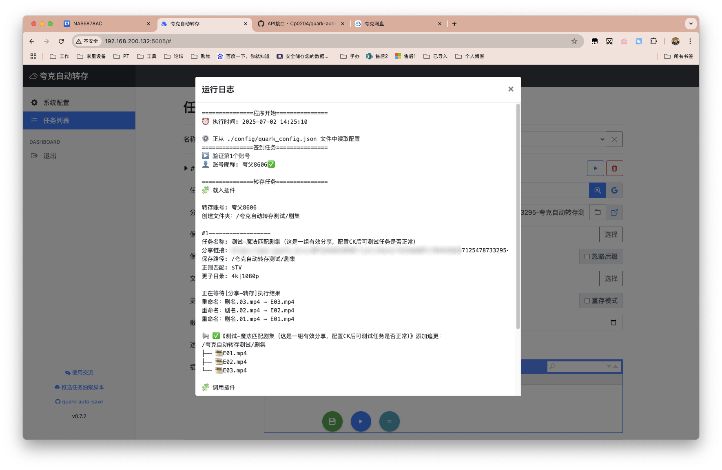Close the 运行日志 log dialog
Screen dimensions: 722x470
[x=510, y=89]
